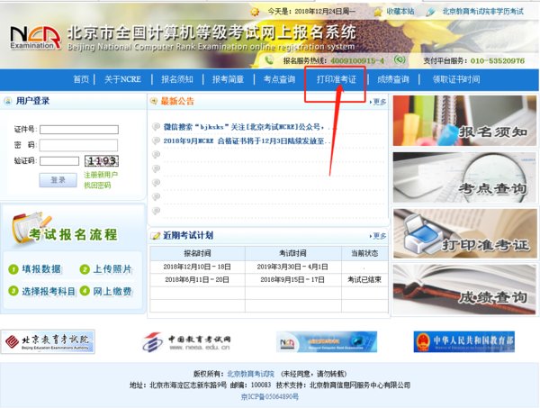The height and width of the screenshot is (408, 540).
Task: Click the 最新公告 announcement icon
Action: tap(154, 101)
